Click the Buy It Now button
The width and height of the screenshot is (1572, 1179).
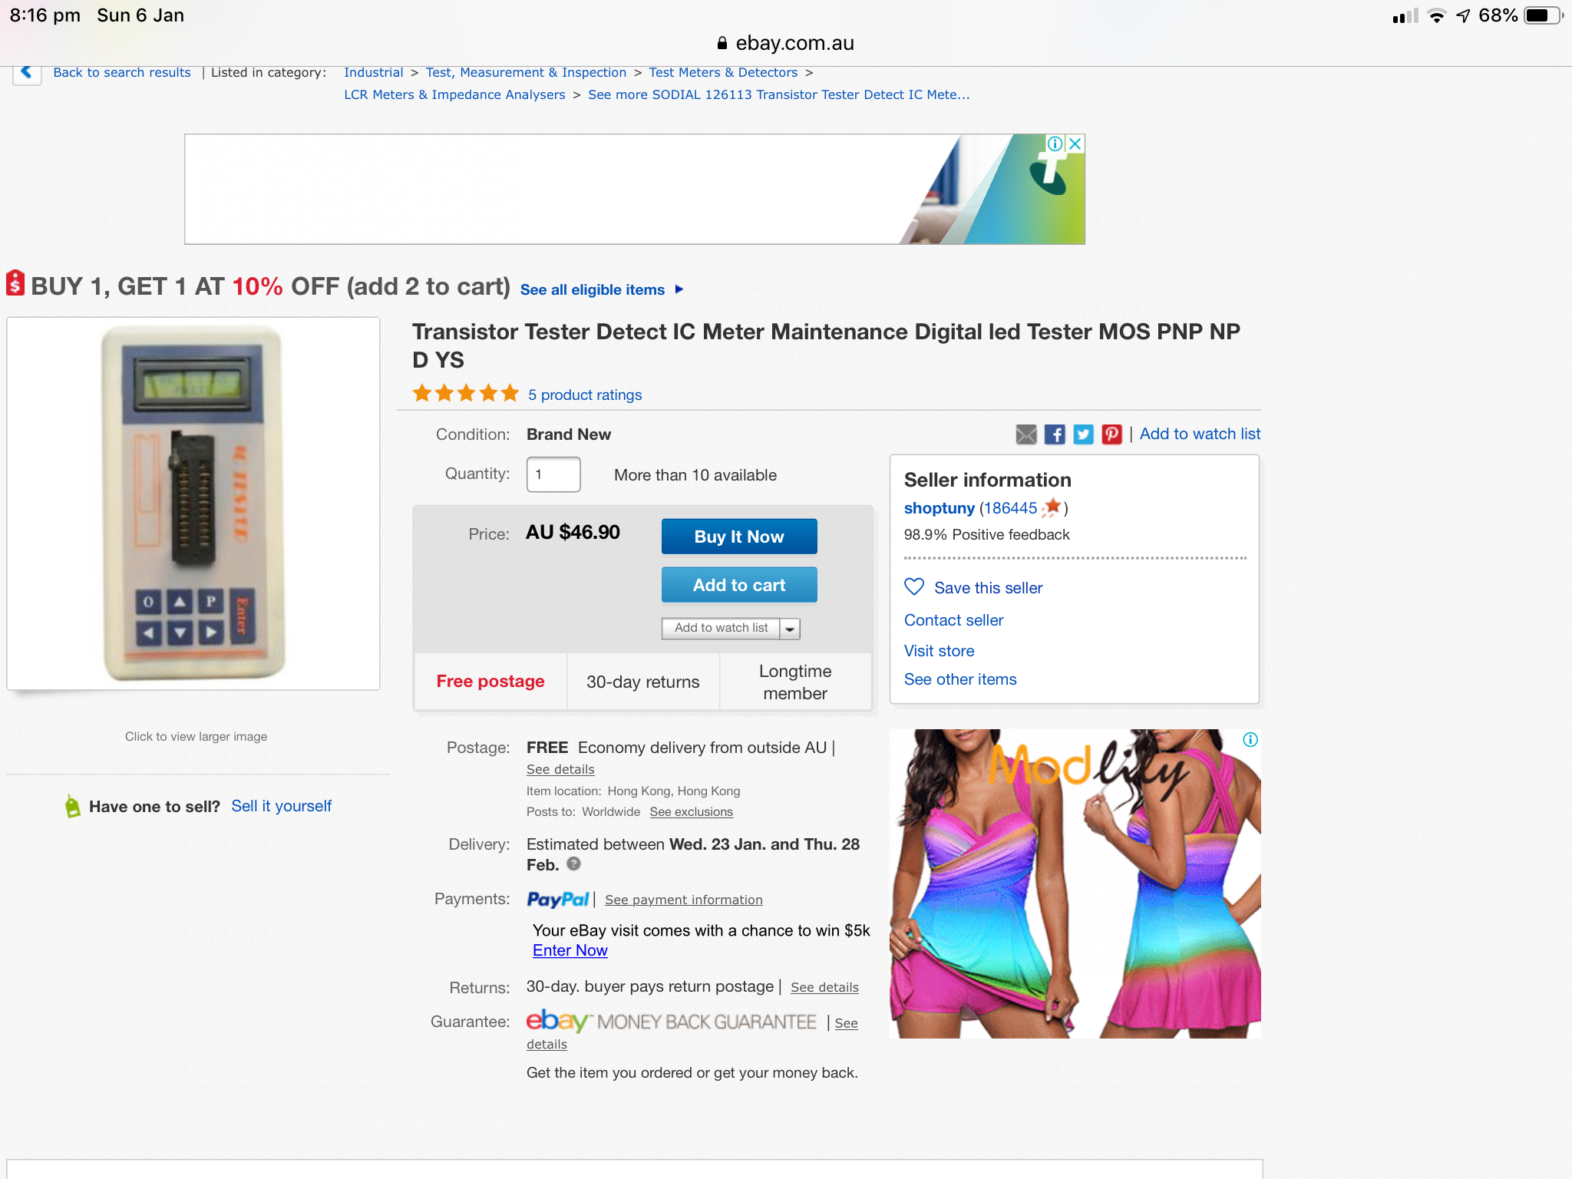(x=739, y=537)
